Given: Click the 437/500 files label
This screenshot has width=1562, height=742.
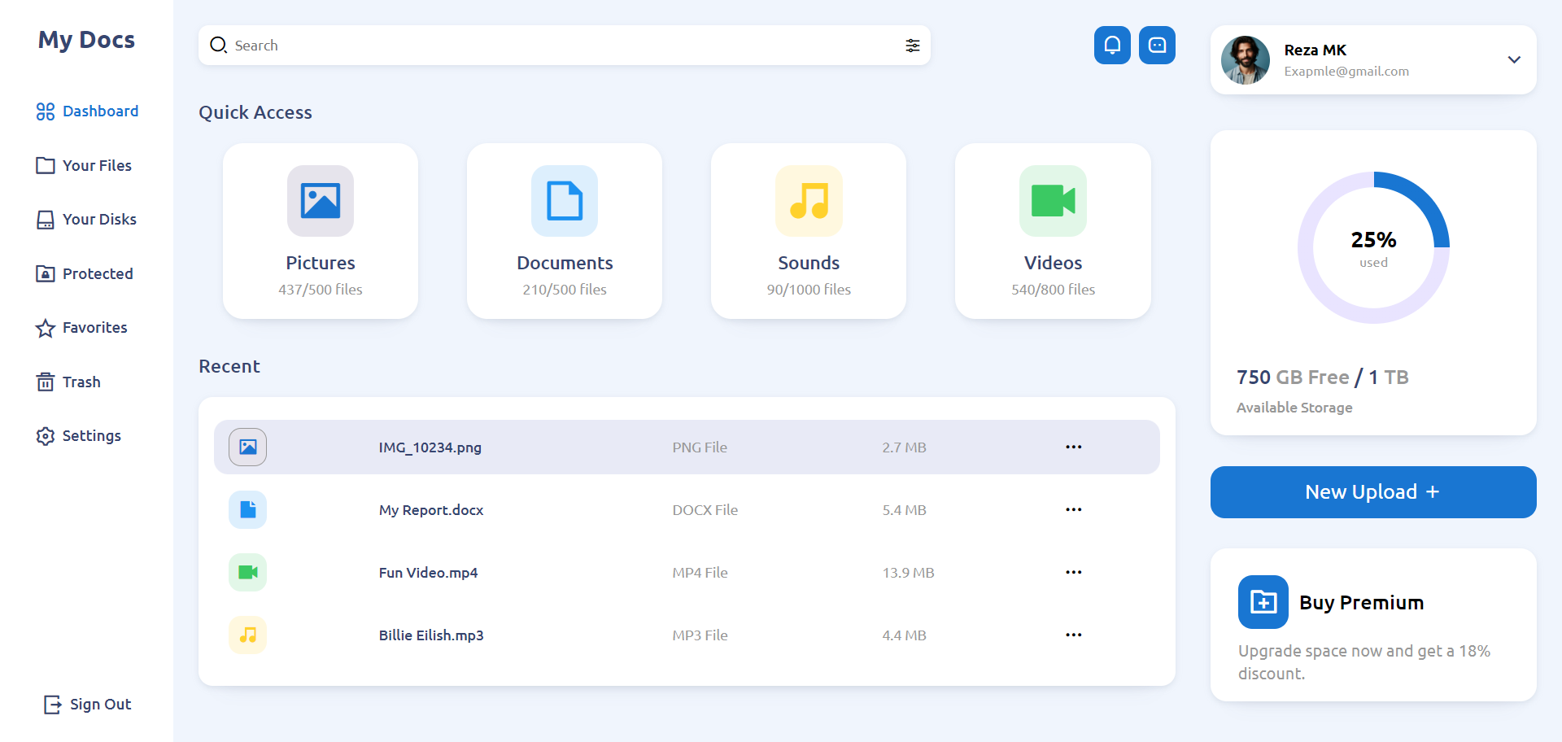Looking at the screenshot, I should (321, 290).
